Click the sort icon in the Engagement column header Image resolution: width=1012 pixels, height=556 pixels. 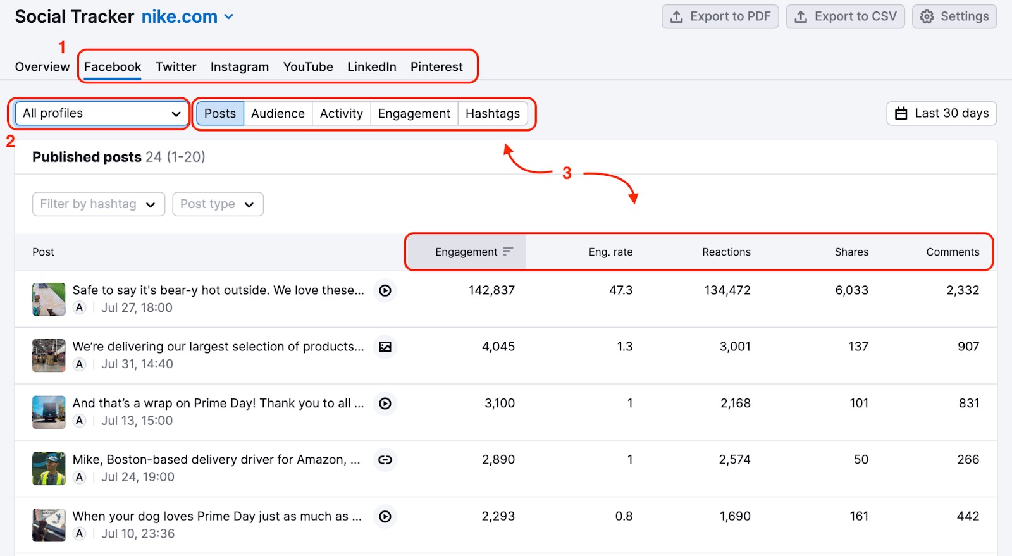tap(507, 252)
